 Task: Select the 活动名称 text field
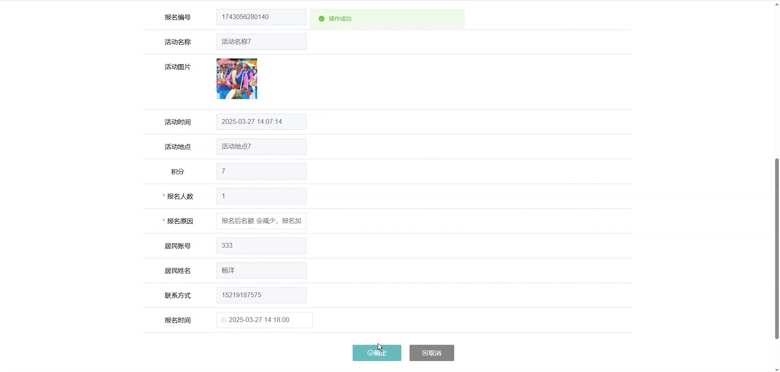click(x=261, y=42)
